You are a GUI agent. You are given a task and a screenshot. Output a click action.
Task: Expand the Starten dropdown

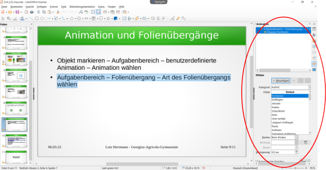coord(296,137)
